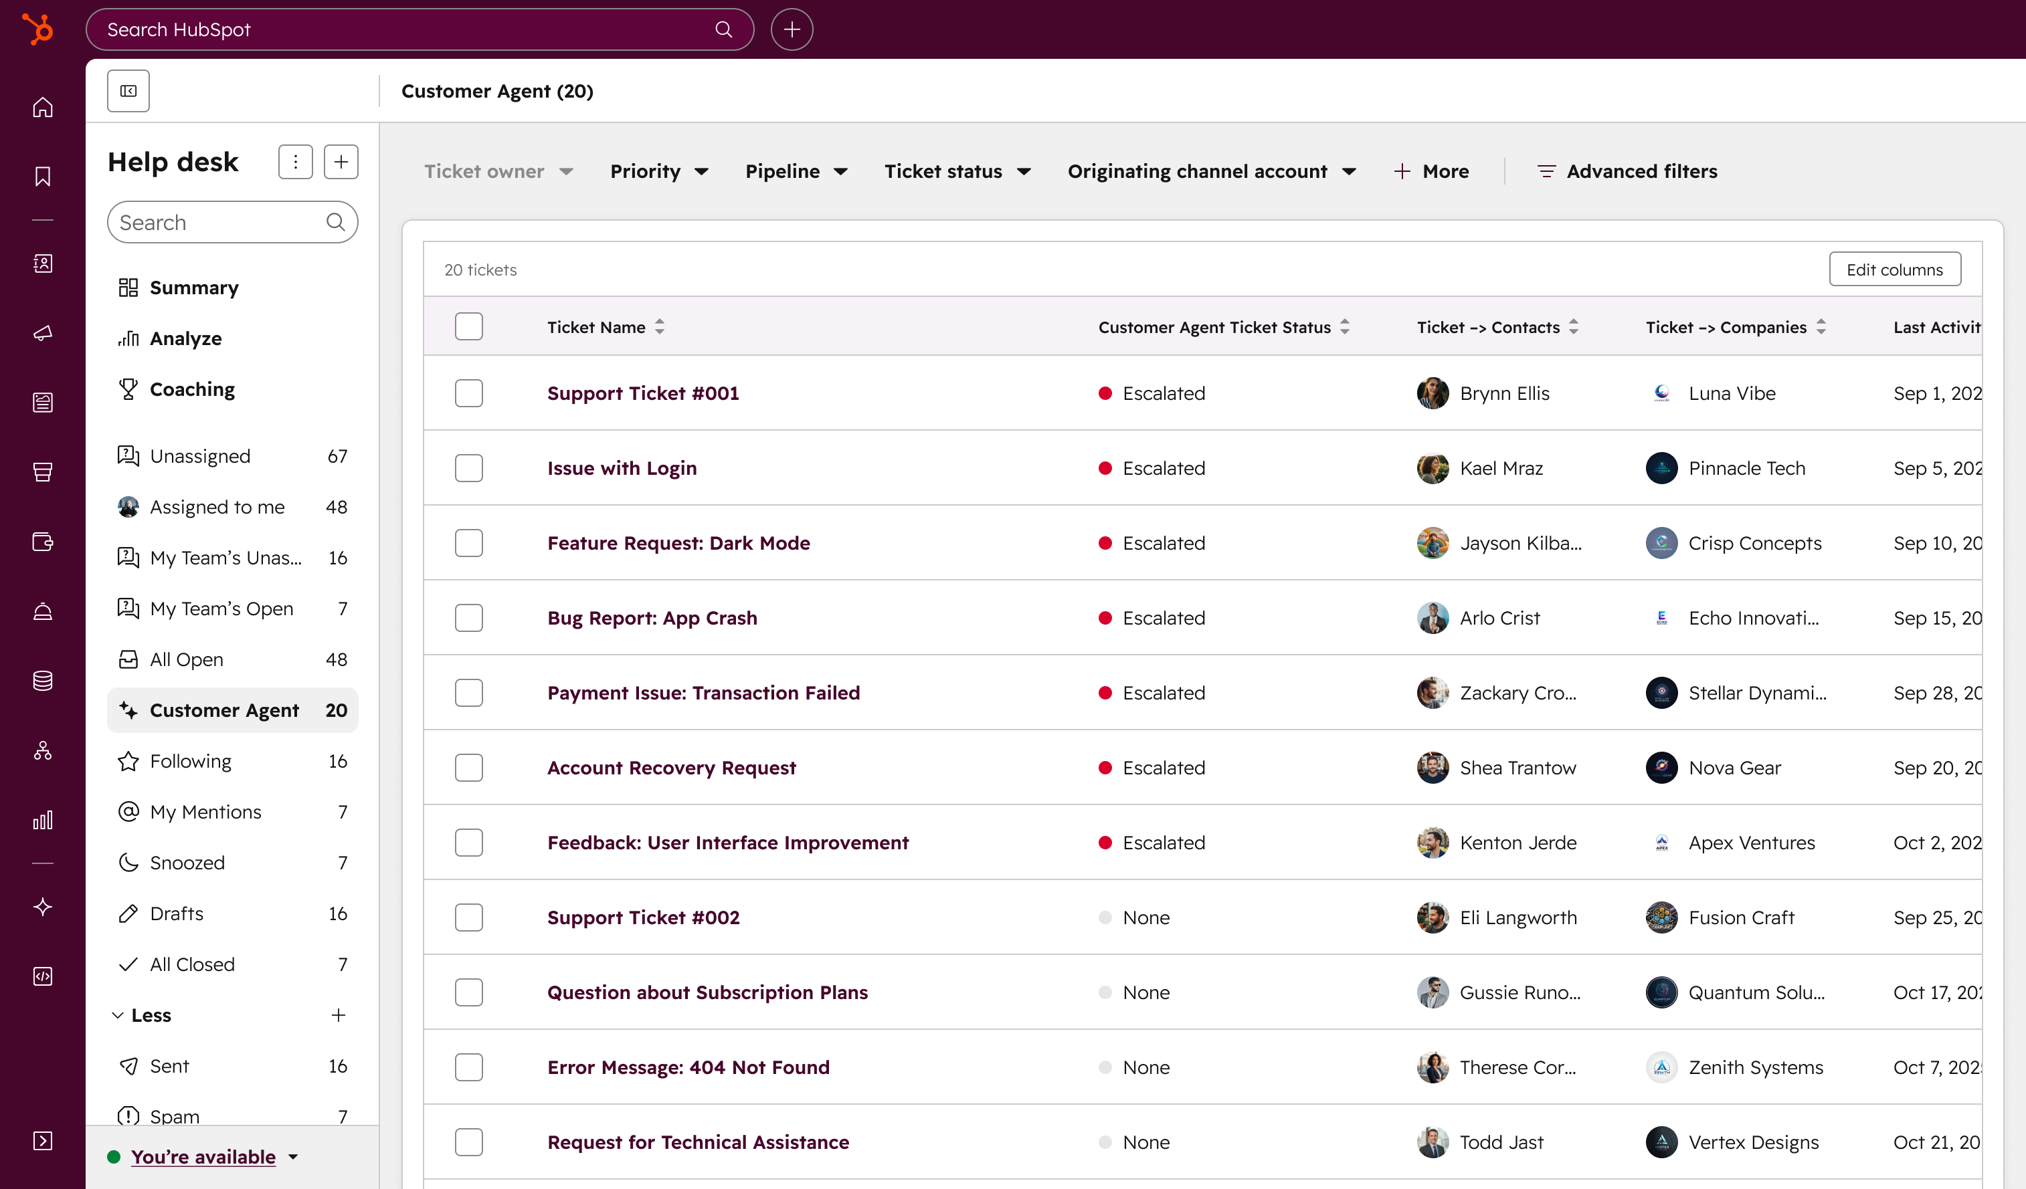Image resolution: width=2026 pixels, height=1189 pixels.
Task: Expand the Priority filter dropdown
Action: point(659,171)
